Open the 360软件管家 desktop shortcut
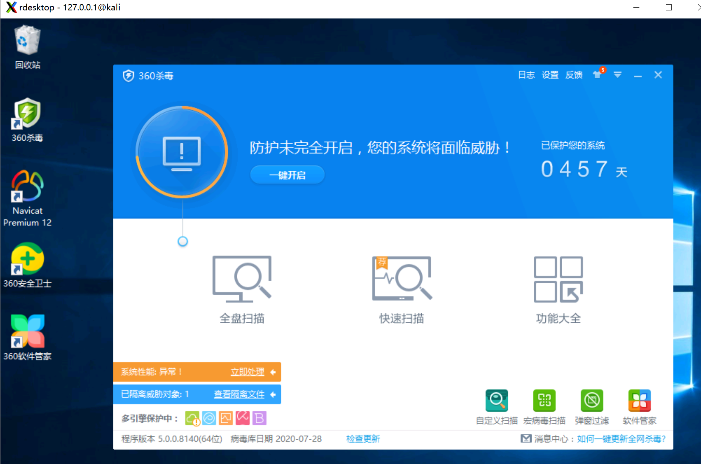 (x=27, y=338)
